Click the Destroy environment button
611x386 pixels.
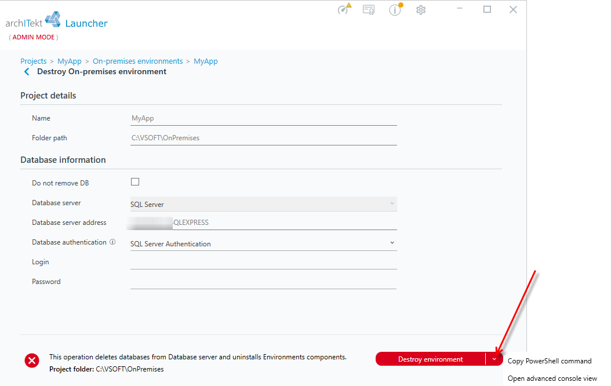coord(431,359)
